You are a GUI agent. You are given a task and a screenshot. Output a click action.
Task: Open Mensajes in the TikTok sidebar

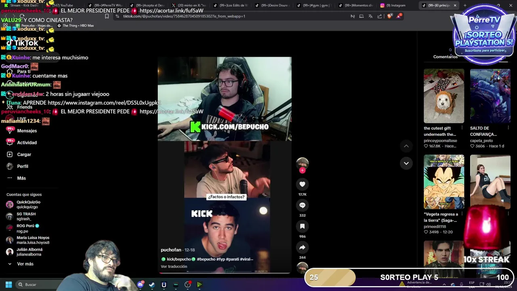(22, 131)
